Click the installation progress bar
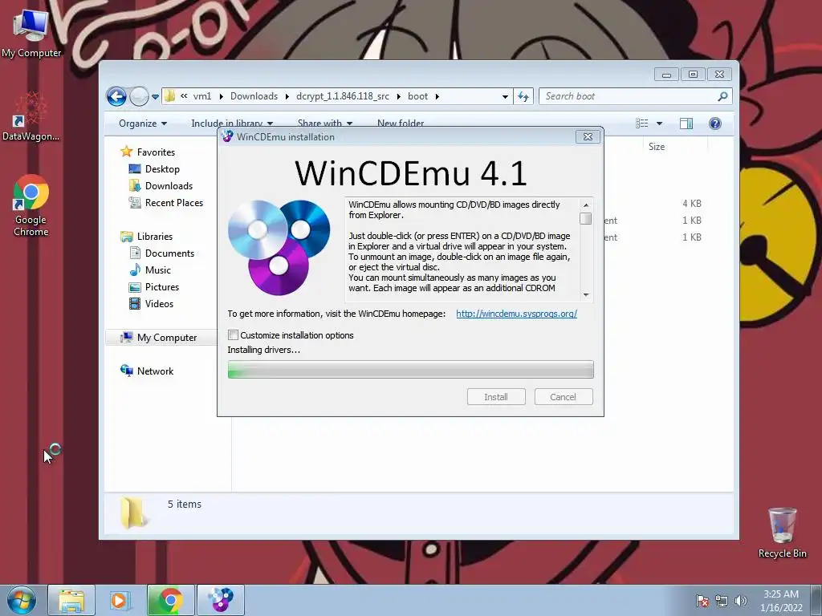This screenshot has width=822, height=616. pos(410,370)
